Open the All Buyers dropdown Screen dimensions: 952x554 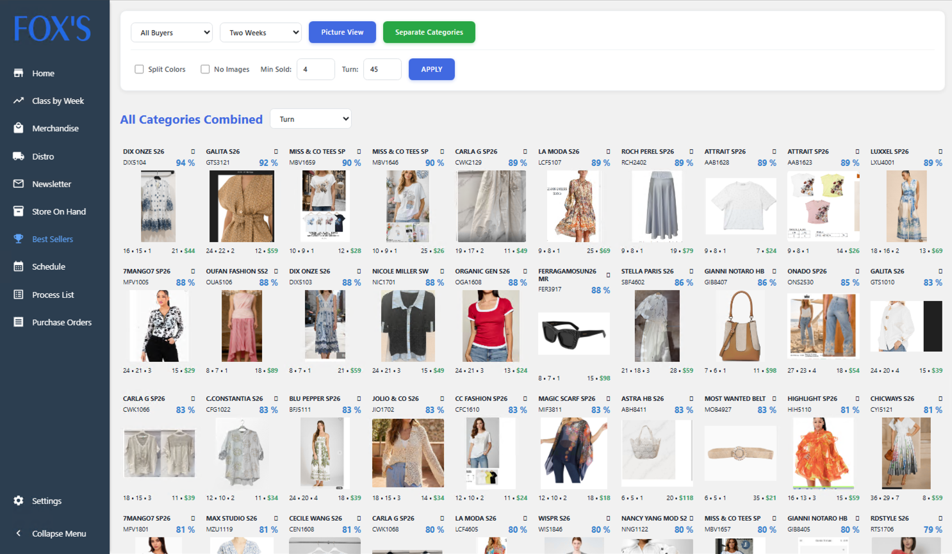[x=172, y=33]
